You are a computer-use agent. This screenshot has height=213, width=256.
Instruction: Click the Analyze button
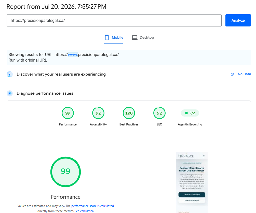(238, 20)
